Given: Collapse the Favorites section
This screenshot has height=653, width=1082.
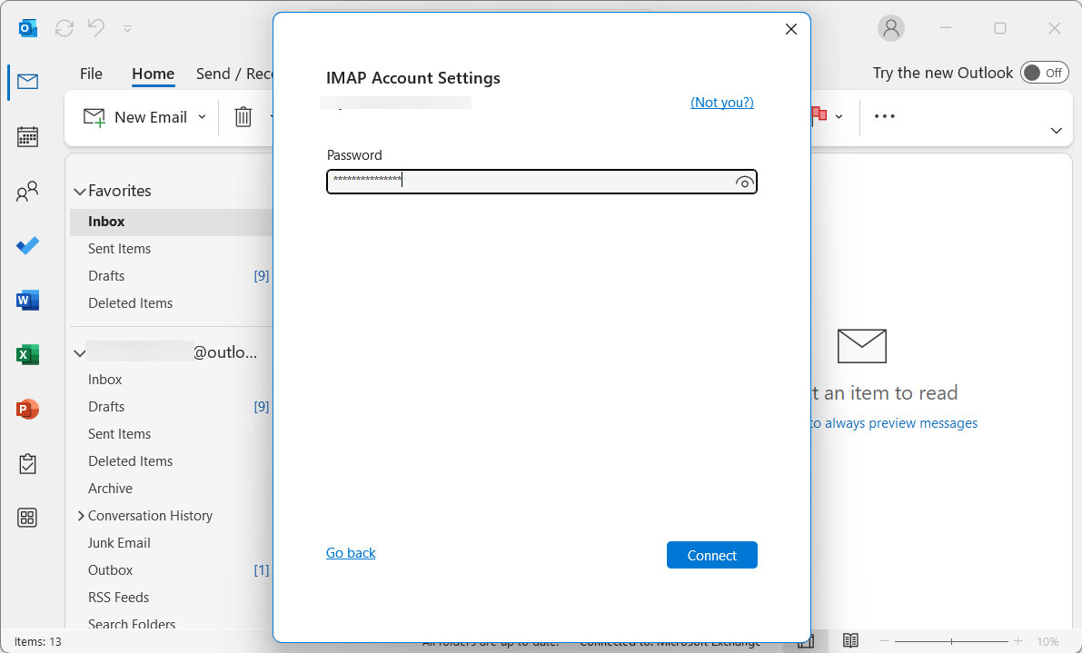Looking at the screenshot, I should click(79, 191).
